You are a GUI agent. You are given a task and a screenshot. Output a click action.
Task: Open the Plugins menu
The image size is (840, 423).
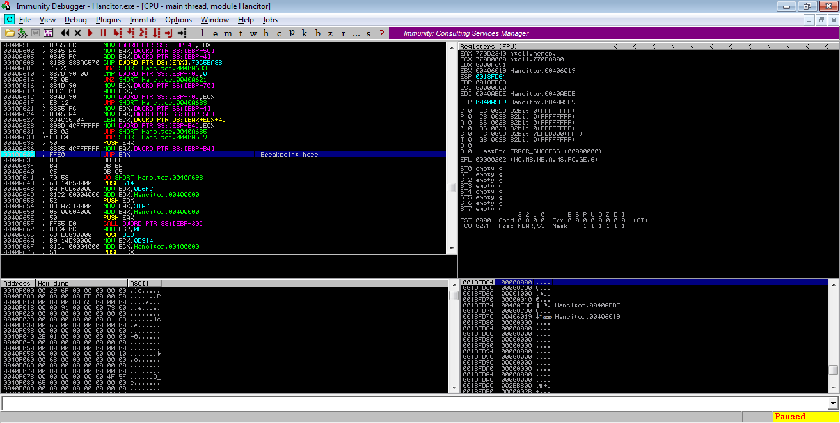click(108, 20)
